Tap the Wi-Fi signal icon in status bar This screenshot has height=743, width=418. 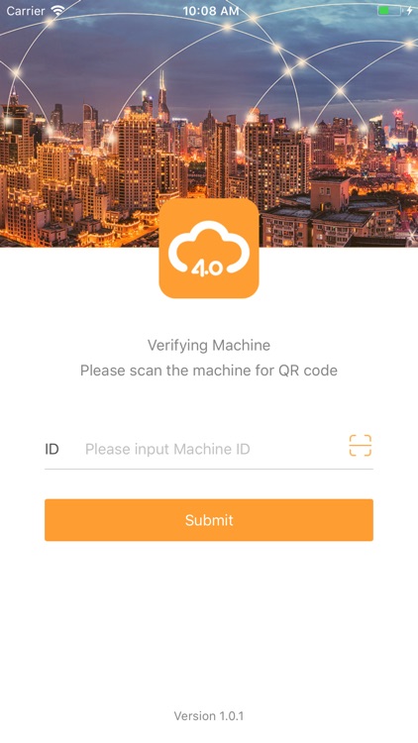pos(57,11)
